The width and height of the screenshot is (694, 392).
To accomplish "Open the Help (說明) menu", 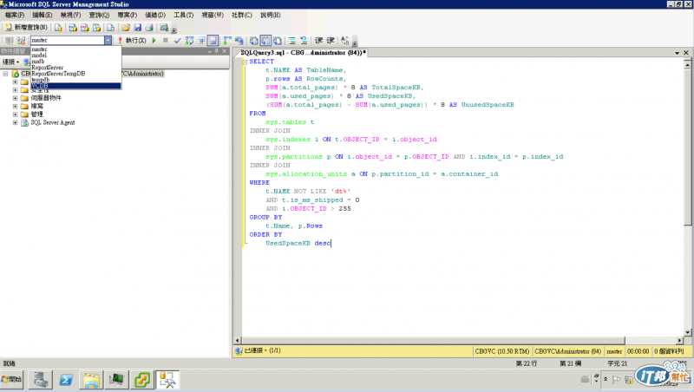I will (x=270, y=15).
